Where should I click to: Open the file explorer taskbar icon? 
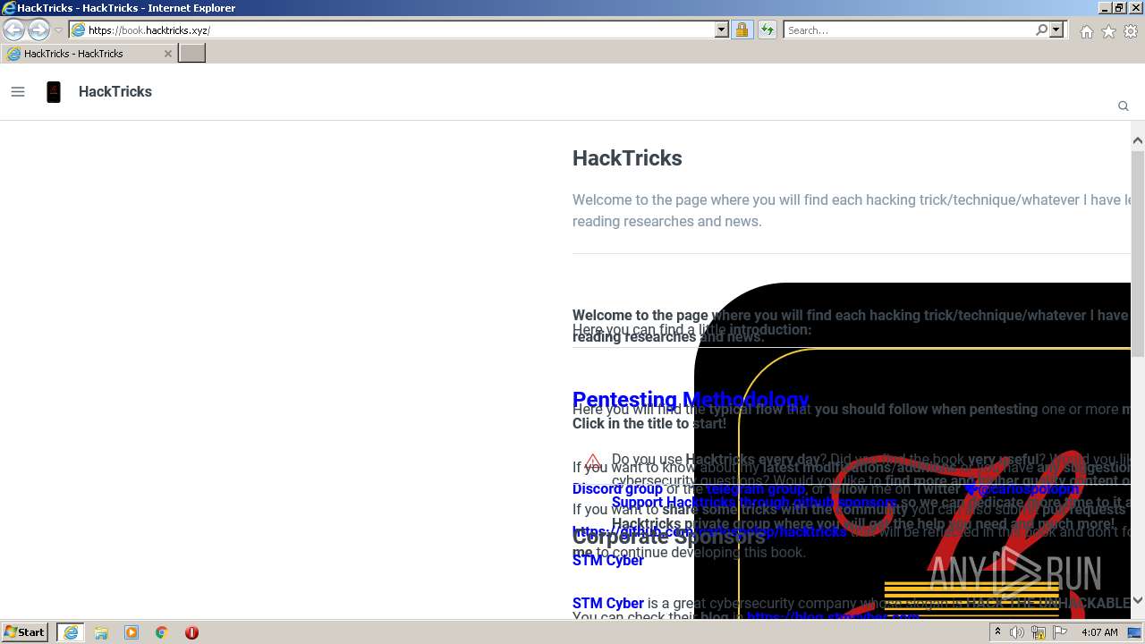click(101, 632)
